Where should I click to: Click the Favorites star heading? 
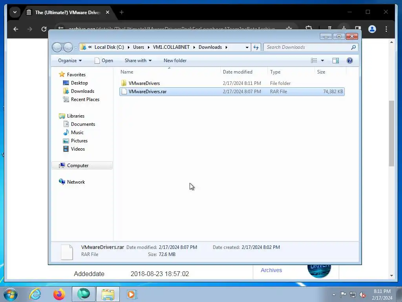(x=76, y=74)
